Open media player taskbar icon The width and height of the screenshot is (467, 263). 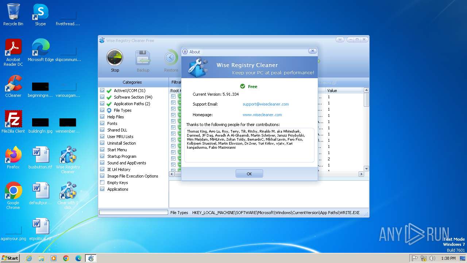[54, 258]
